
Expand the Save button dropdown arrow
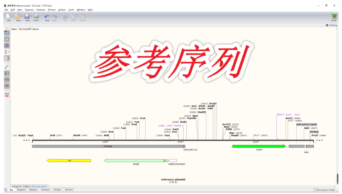point(31,16)
